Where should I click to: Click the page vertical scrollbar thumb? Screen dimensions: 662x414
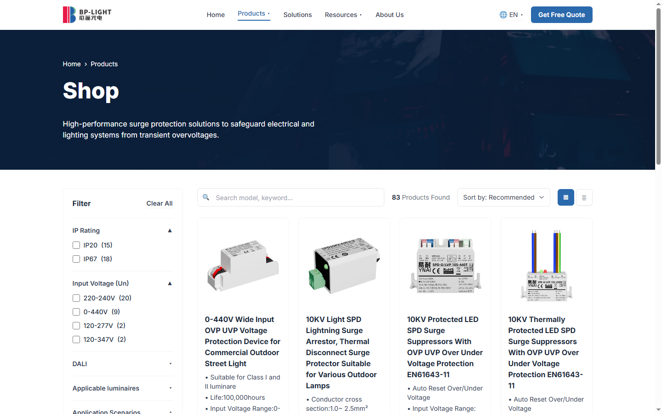point(658,86)
